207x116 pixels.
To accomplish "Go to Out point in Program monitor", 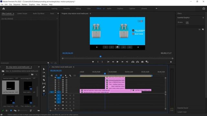I will click(127, 62).
